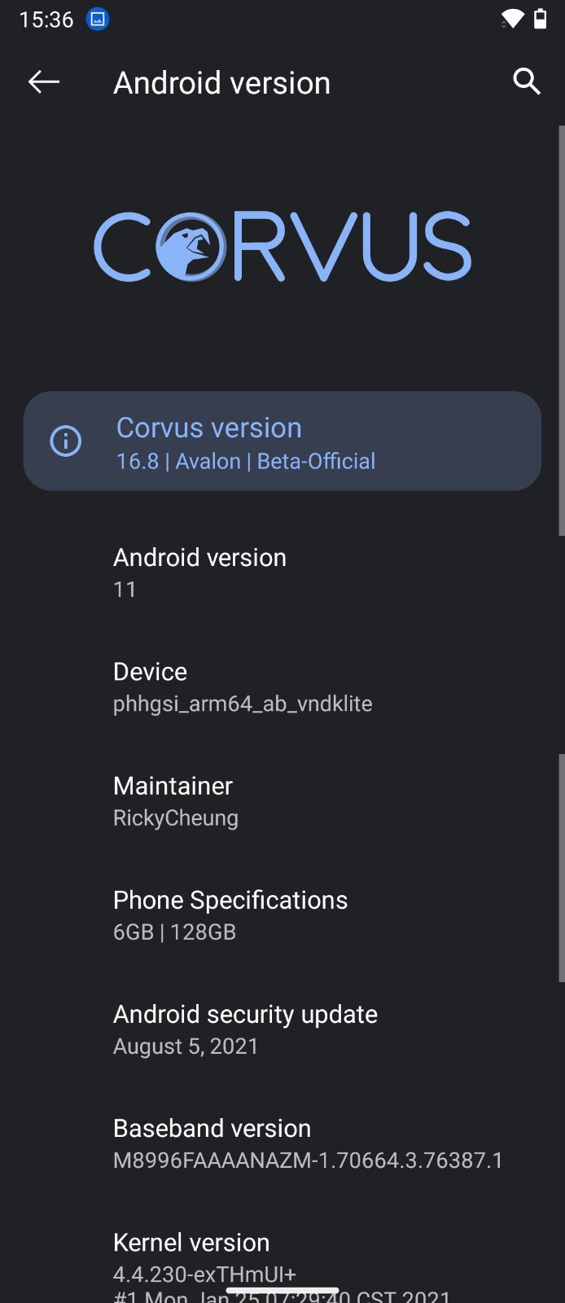The width and height of the screenshot is (565, 1303).
Task: Tap the Device phhgsi_arm64_ab_vndklite entry
Action: pyautogui.click(x=282, y=687)
